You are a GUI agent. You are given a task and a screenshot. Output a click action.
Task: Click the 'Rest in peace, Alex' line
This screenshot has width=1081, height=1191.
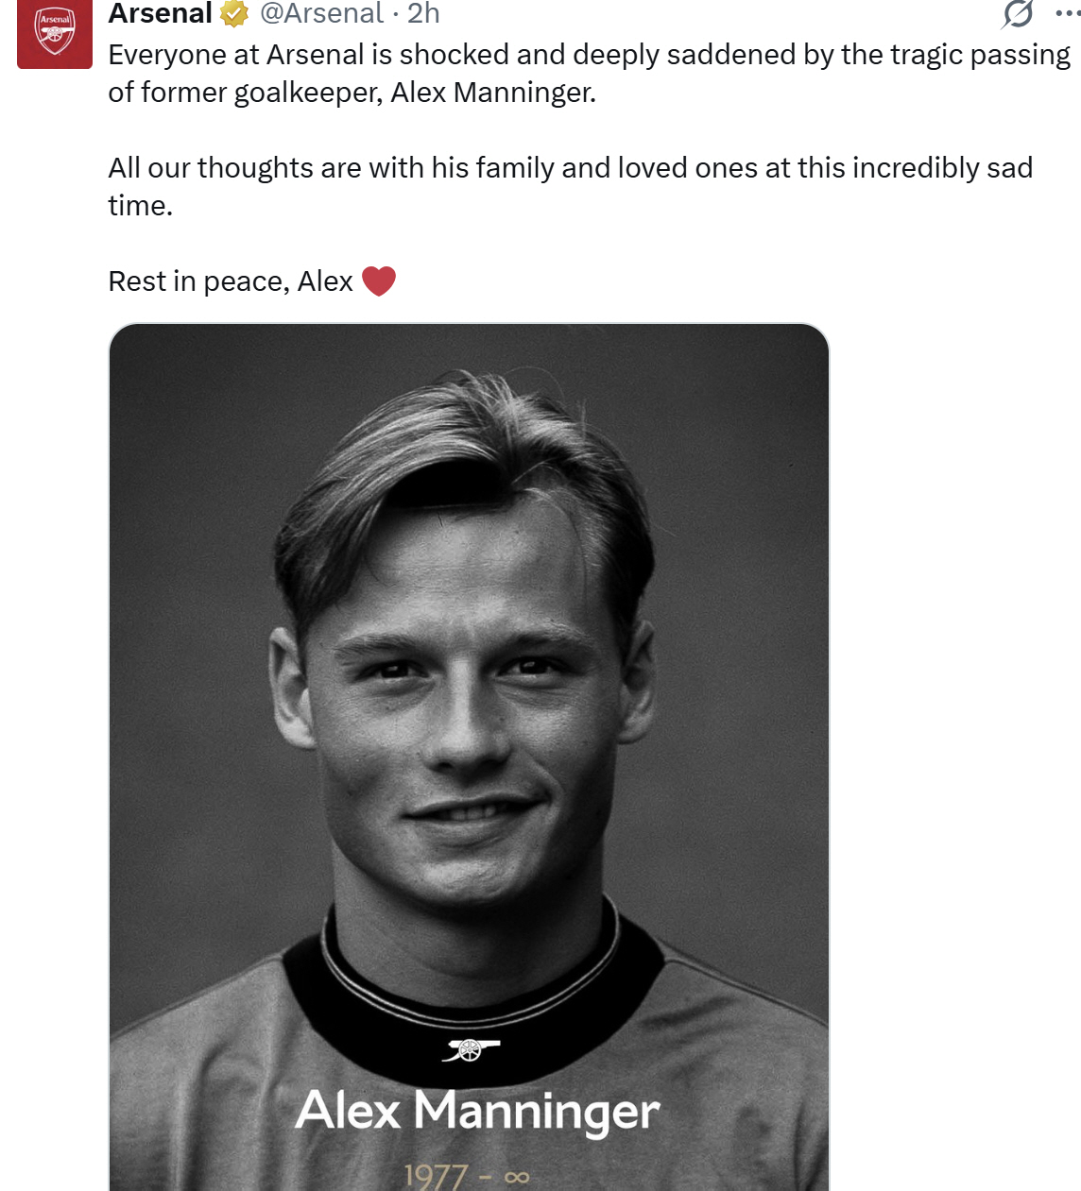[231, 281]
